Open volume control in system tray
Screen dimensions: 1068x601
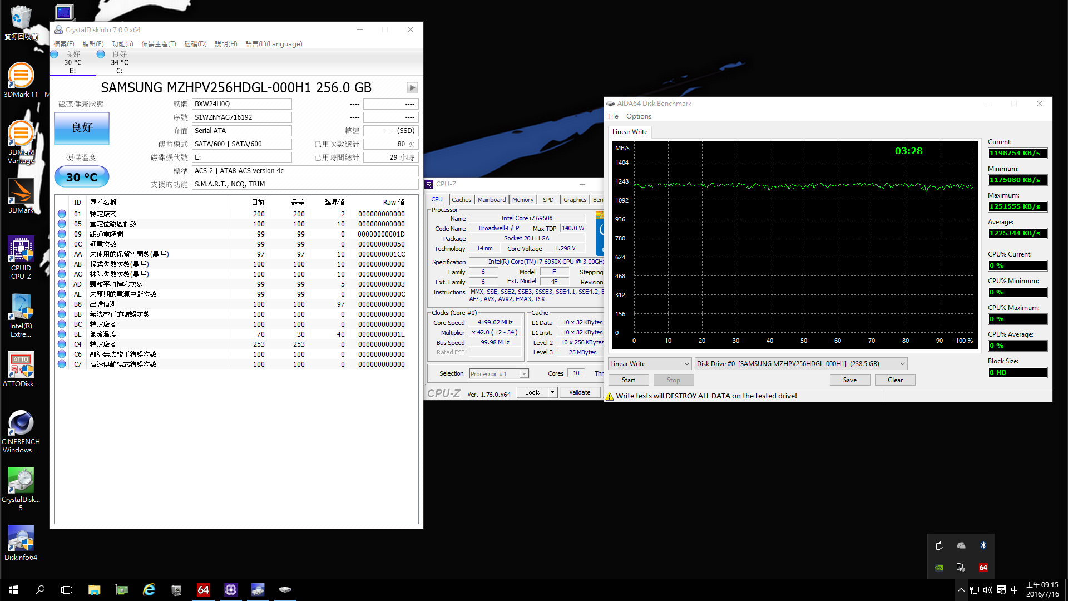click(987, 590)
